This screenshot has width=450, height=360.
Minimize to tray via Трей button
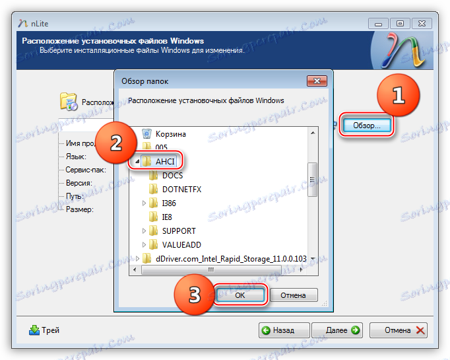[44, 330]
